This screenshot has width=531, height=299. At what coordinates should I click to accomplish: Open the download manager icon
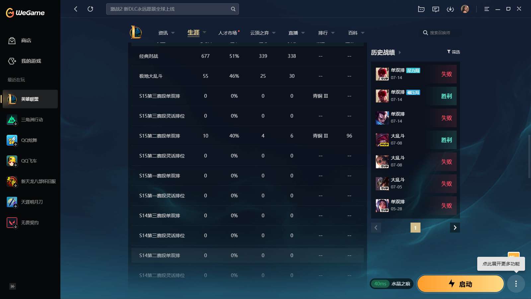point(450,9)
